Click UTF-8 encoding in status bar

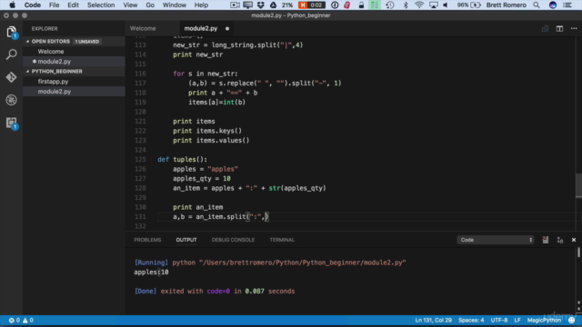(499, 320)
